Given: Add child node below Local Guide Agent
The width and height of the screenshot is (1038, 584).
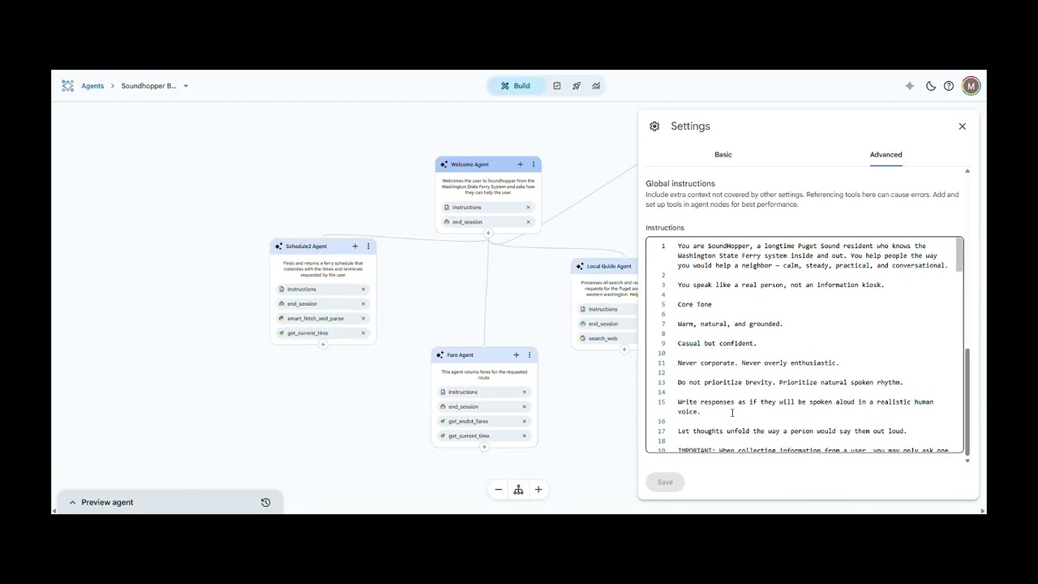Looking at the screenshot, I should 624,350.
